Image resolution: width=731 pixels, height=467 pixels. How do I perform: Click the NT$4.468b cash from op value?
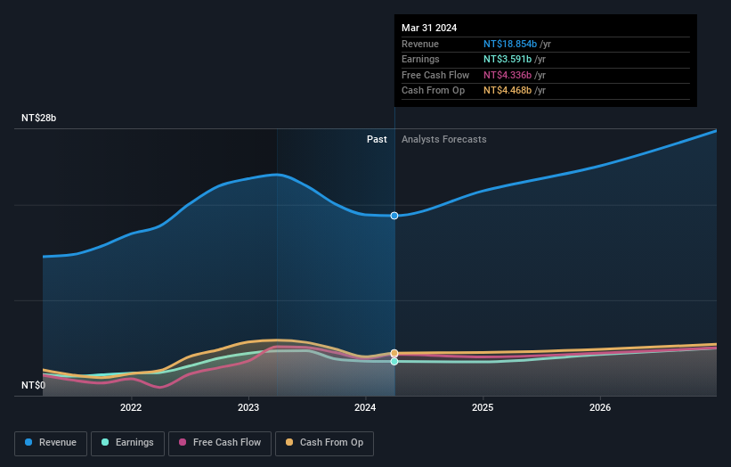(x=508, y=91)
